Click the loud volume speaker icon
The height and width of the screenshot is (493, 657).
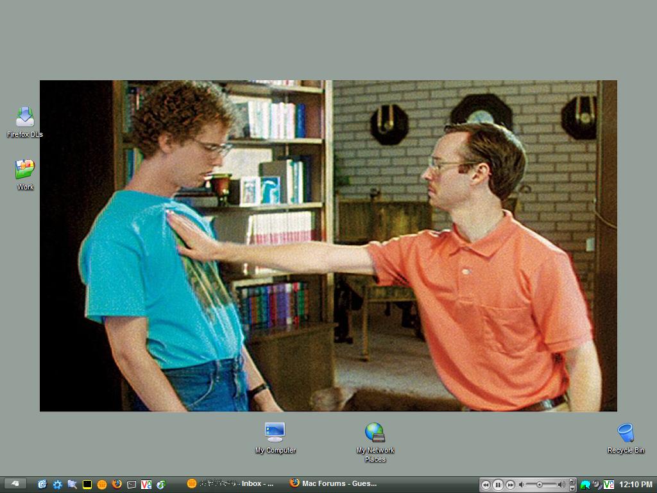[561, 485]
